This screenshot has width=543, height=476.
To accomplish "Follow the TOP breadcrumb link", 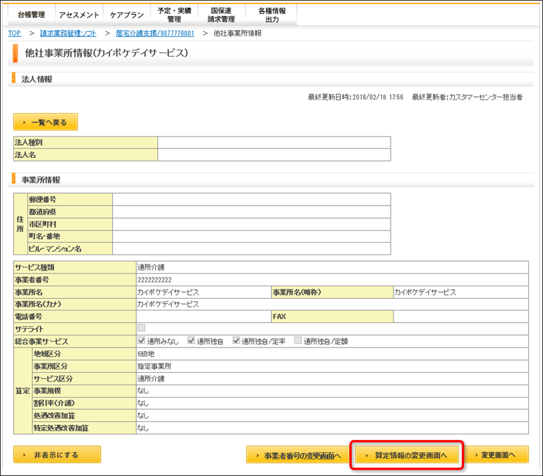I will pos(15,33).
